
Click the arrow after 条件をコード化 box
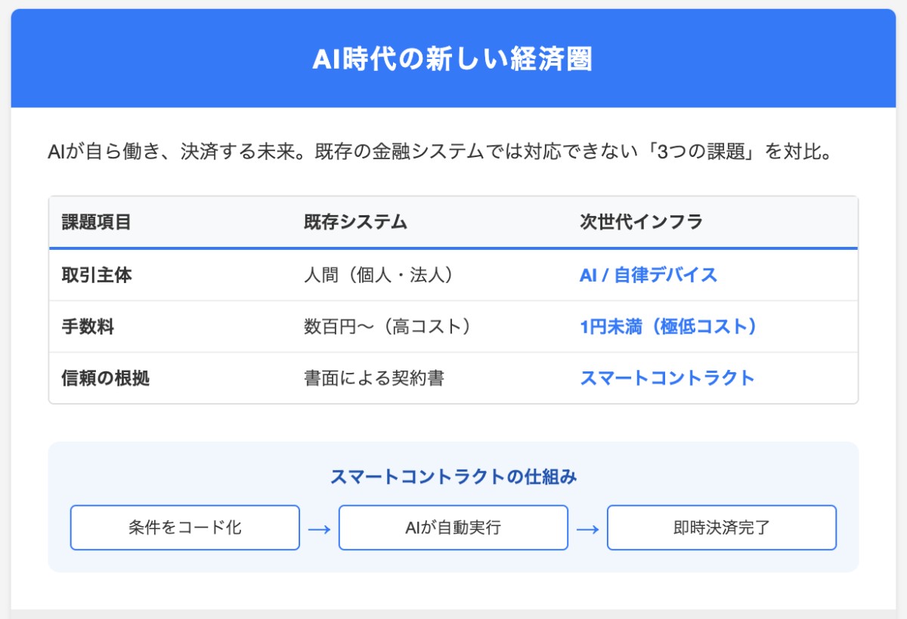click(x=319, y=528)
